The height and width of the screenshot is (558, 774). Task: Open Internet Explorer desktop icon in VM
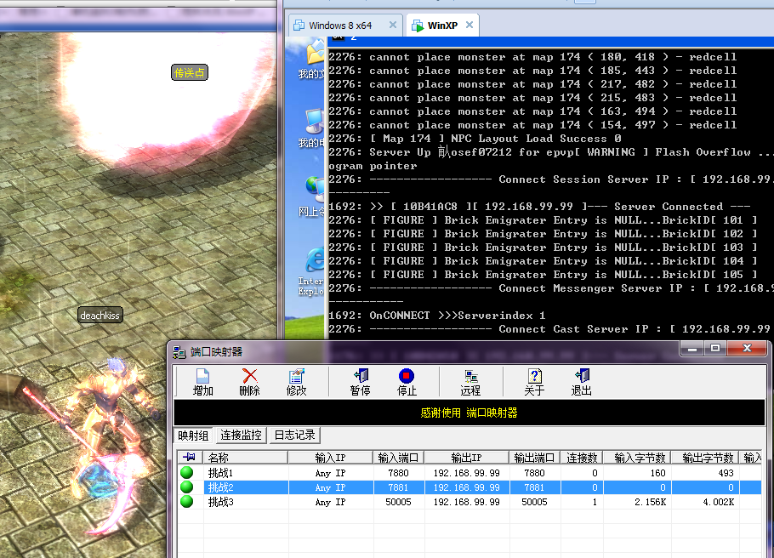(315, 262)
